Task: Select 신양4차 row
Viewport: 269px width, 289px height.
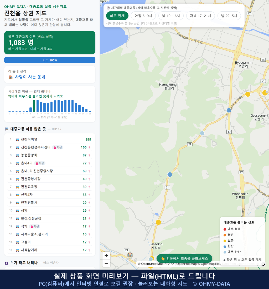Action: [x=50, y=195]
